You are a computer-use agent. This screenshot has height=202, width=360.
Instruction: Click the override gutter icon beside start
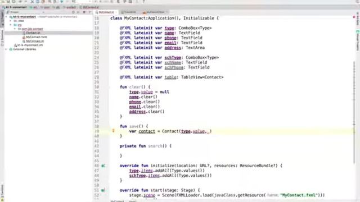pyautogui.click(x=103, y=190)
